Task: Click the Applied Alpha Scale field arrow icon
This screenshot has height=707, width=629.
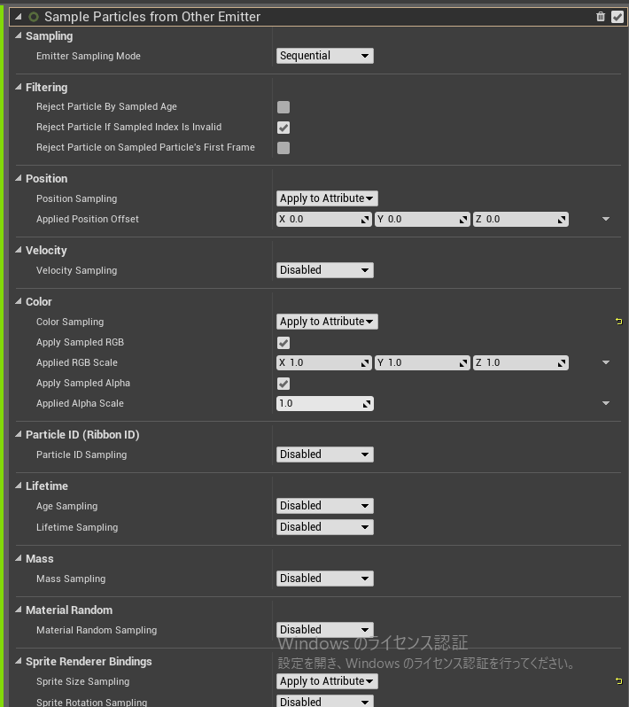Action: click(367, 404)
